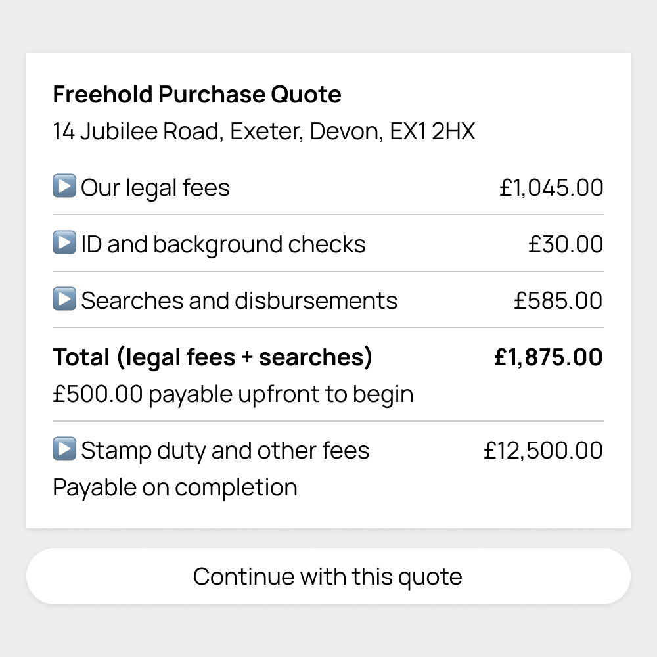Viewport: 657px width, 657px height.
Task: Select the Total (legal fees + searches) label
Action: [x=212, y=357]
